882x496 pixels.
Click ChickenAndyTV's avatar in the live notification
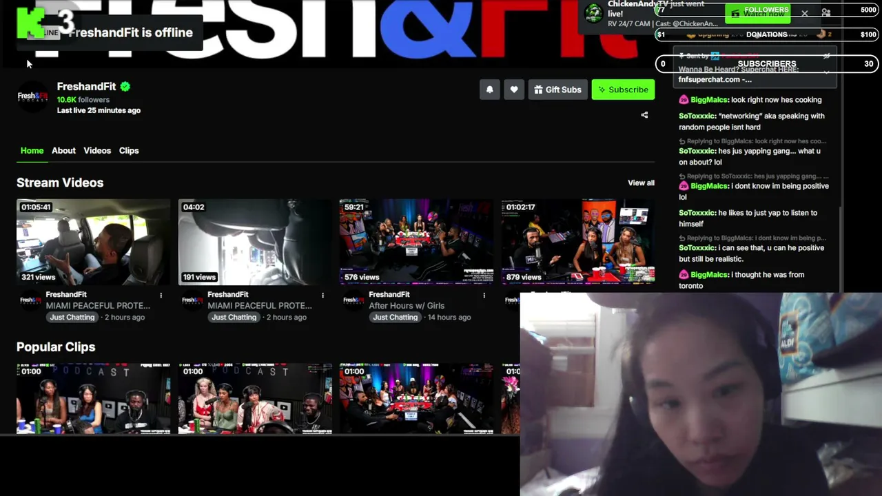click(x=593, y=13)
